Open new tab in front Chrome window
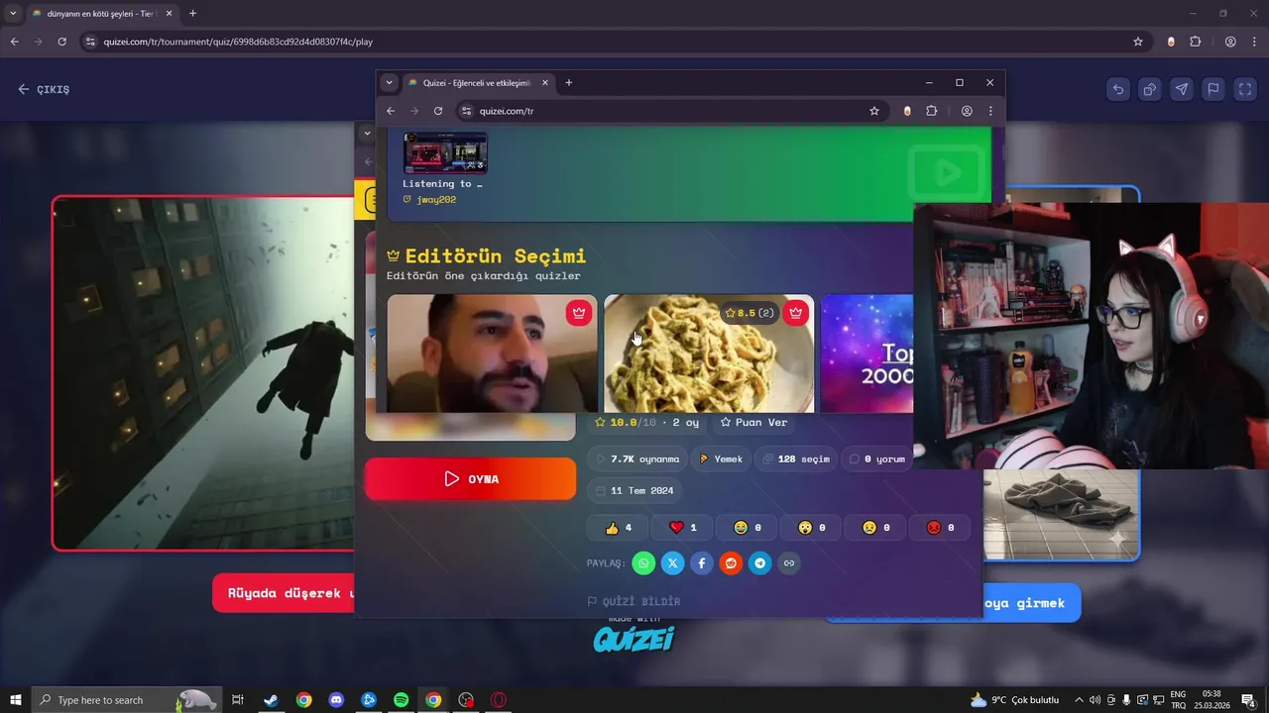The width and height of the screenshot is (1269, 713). coord(569,83)
